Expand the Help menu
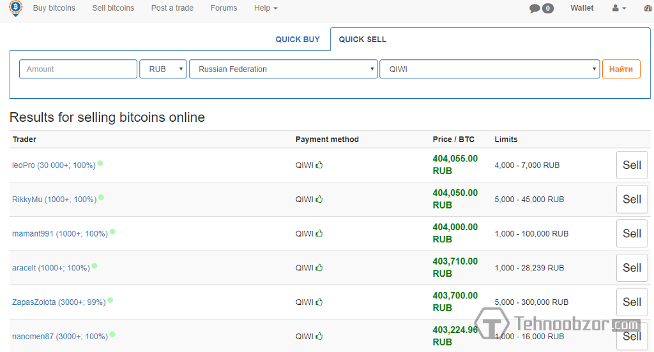 point(266,8)
